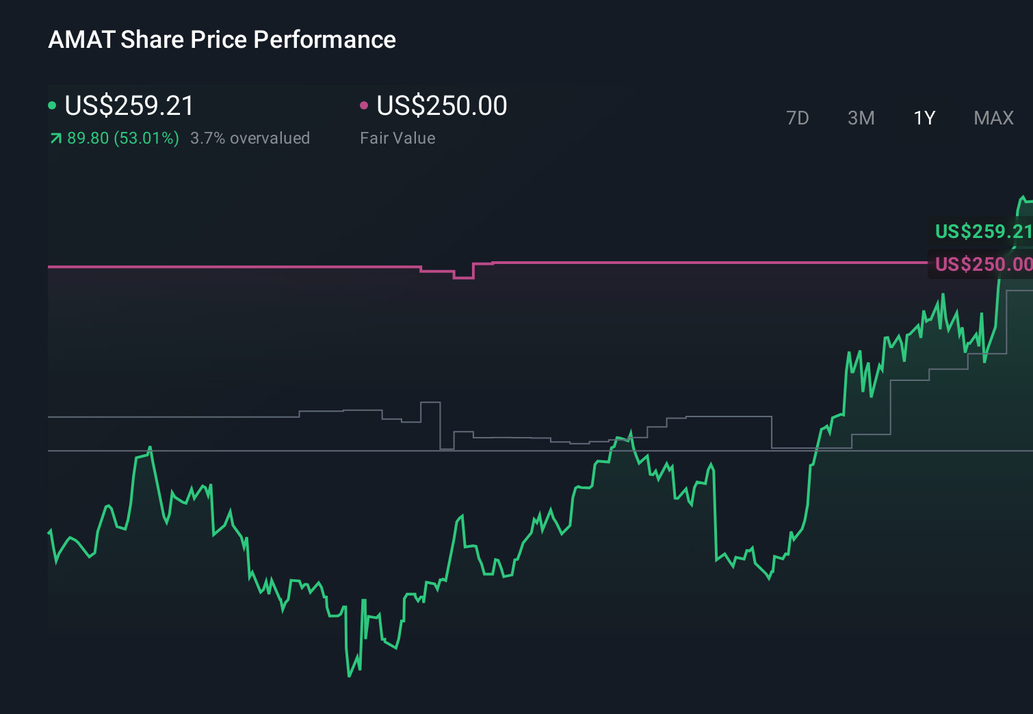Click the green share price legend dot

pos(52,105)
